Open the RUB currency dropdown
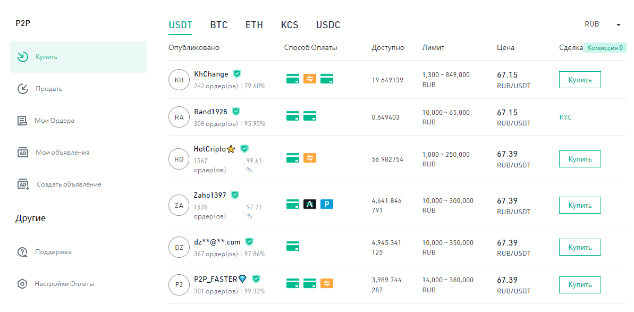634x312 pixels. click(x=592, y=24)
